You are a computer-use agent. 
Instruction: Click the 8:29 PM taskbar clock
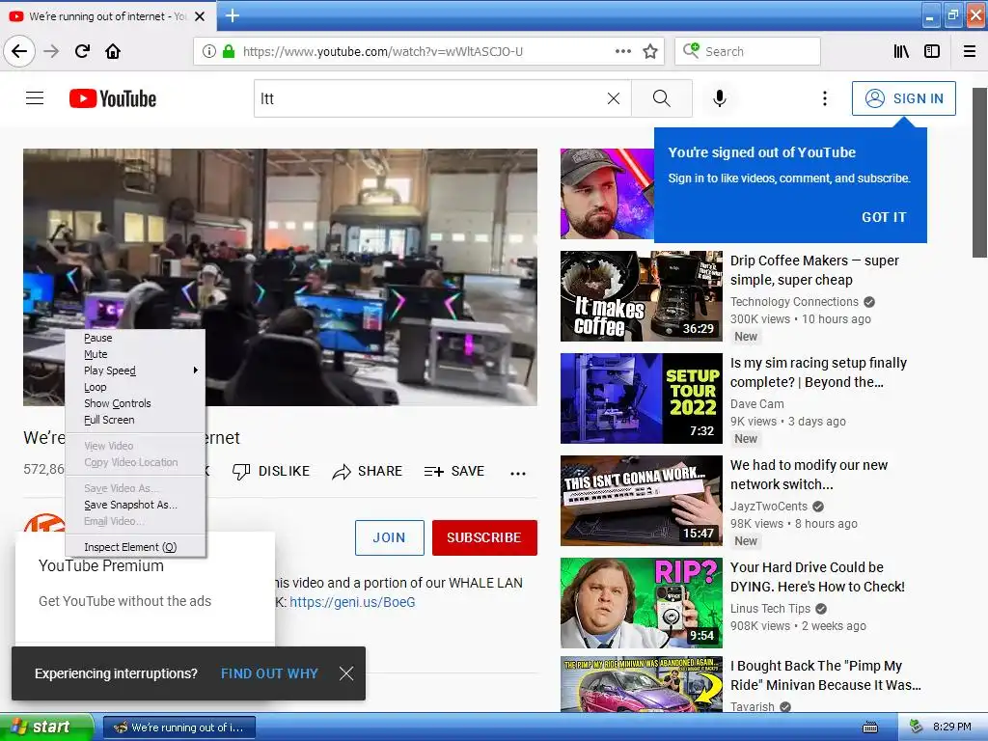pyautogui.click(x=951, y=727)
